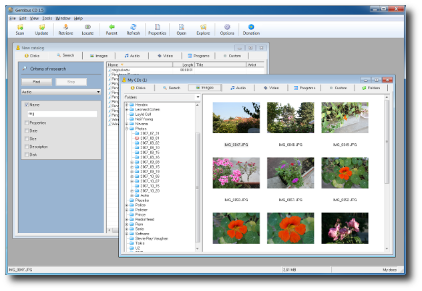The width and height of the screenshot is (422, 291).
Task: Tick the Date checkbox
Action: pos(27,131)
